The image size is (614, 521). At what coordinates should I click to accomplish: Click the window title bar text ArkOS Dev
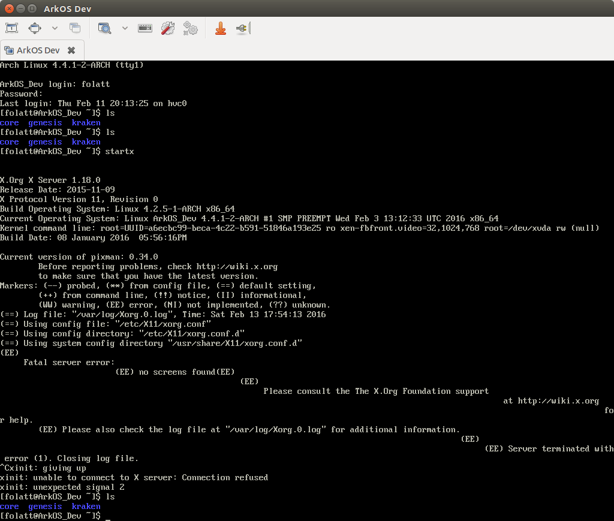pos(68,9)
